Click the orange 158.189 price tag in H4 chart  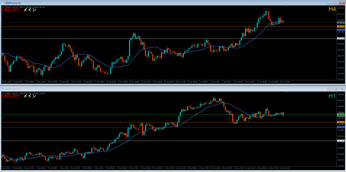(341, 26)
